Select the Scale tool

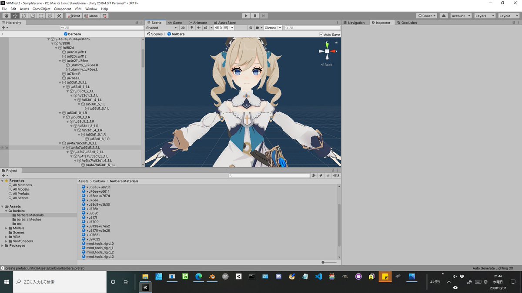click(32, 16)
